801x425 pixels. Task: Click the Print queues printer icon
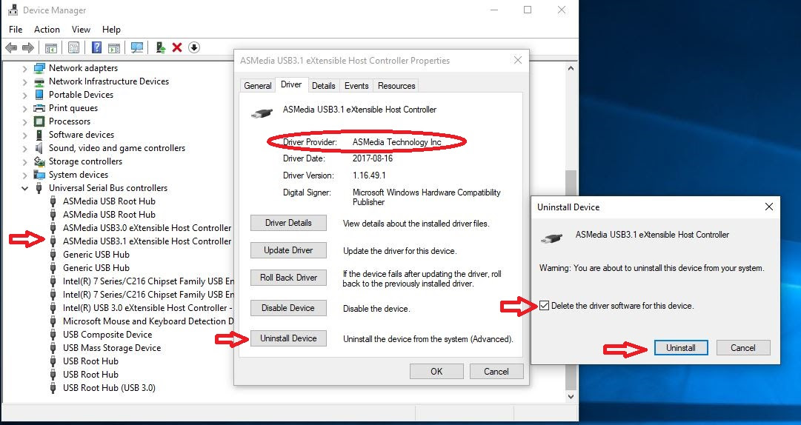click(x=39, y=107)
